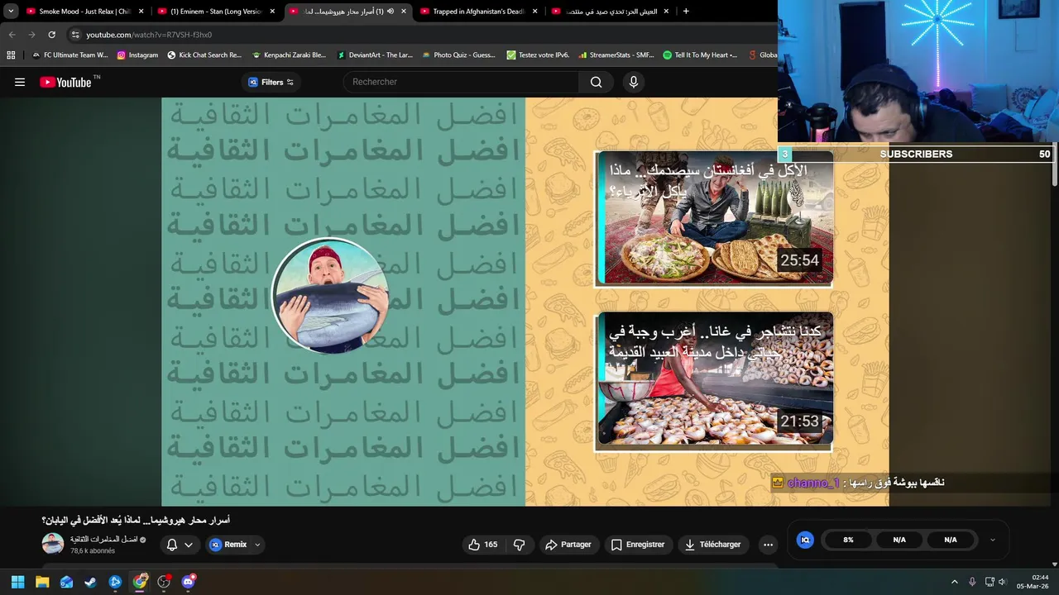
Task: Open the channel avatar beside video title
Action: (x=53, y=544)
